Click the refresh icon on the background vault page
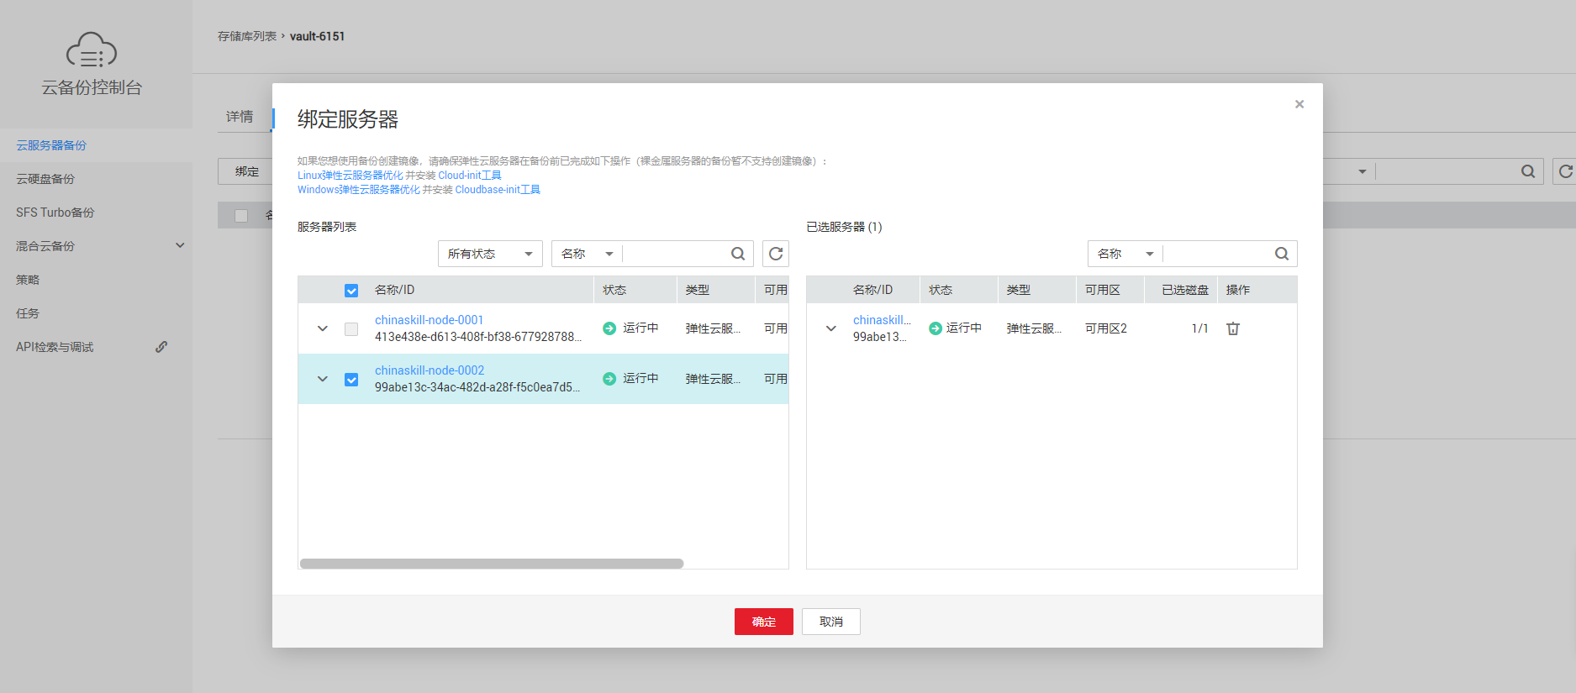The width and height of the screenshot is (1576, 693). point(1564,171)
